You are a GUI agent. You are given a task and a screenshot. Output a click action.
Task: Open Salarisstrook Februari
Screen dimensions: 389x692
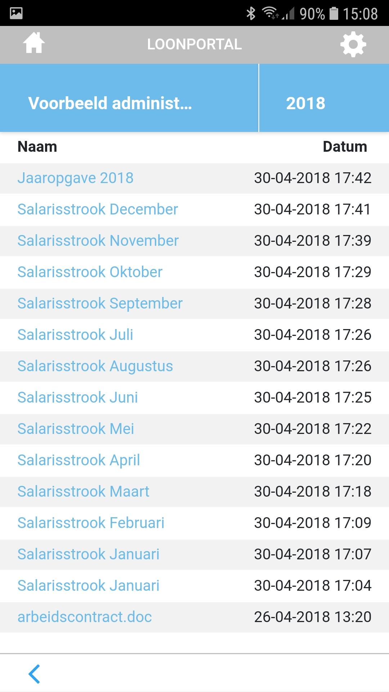click(x=91, y=523)
